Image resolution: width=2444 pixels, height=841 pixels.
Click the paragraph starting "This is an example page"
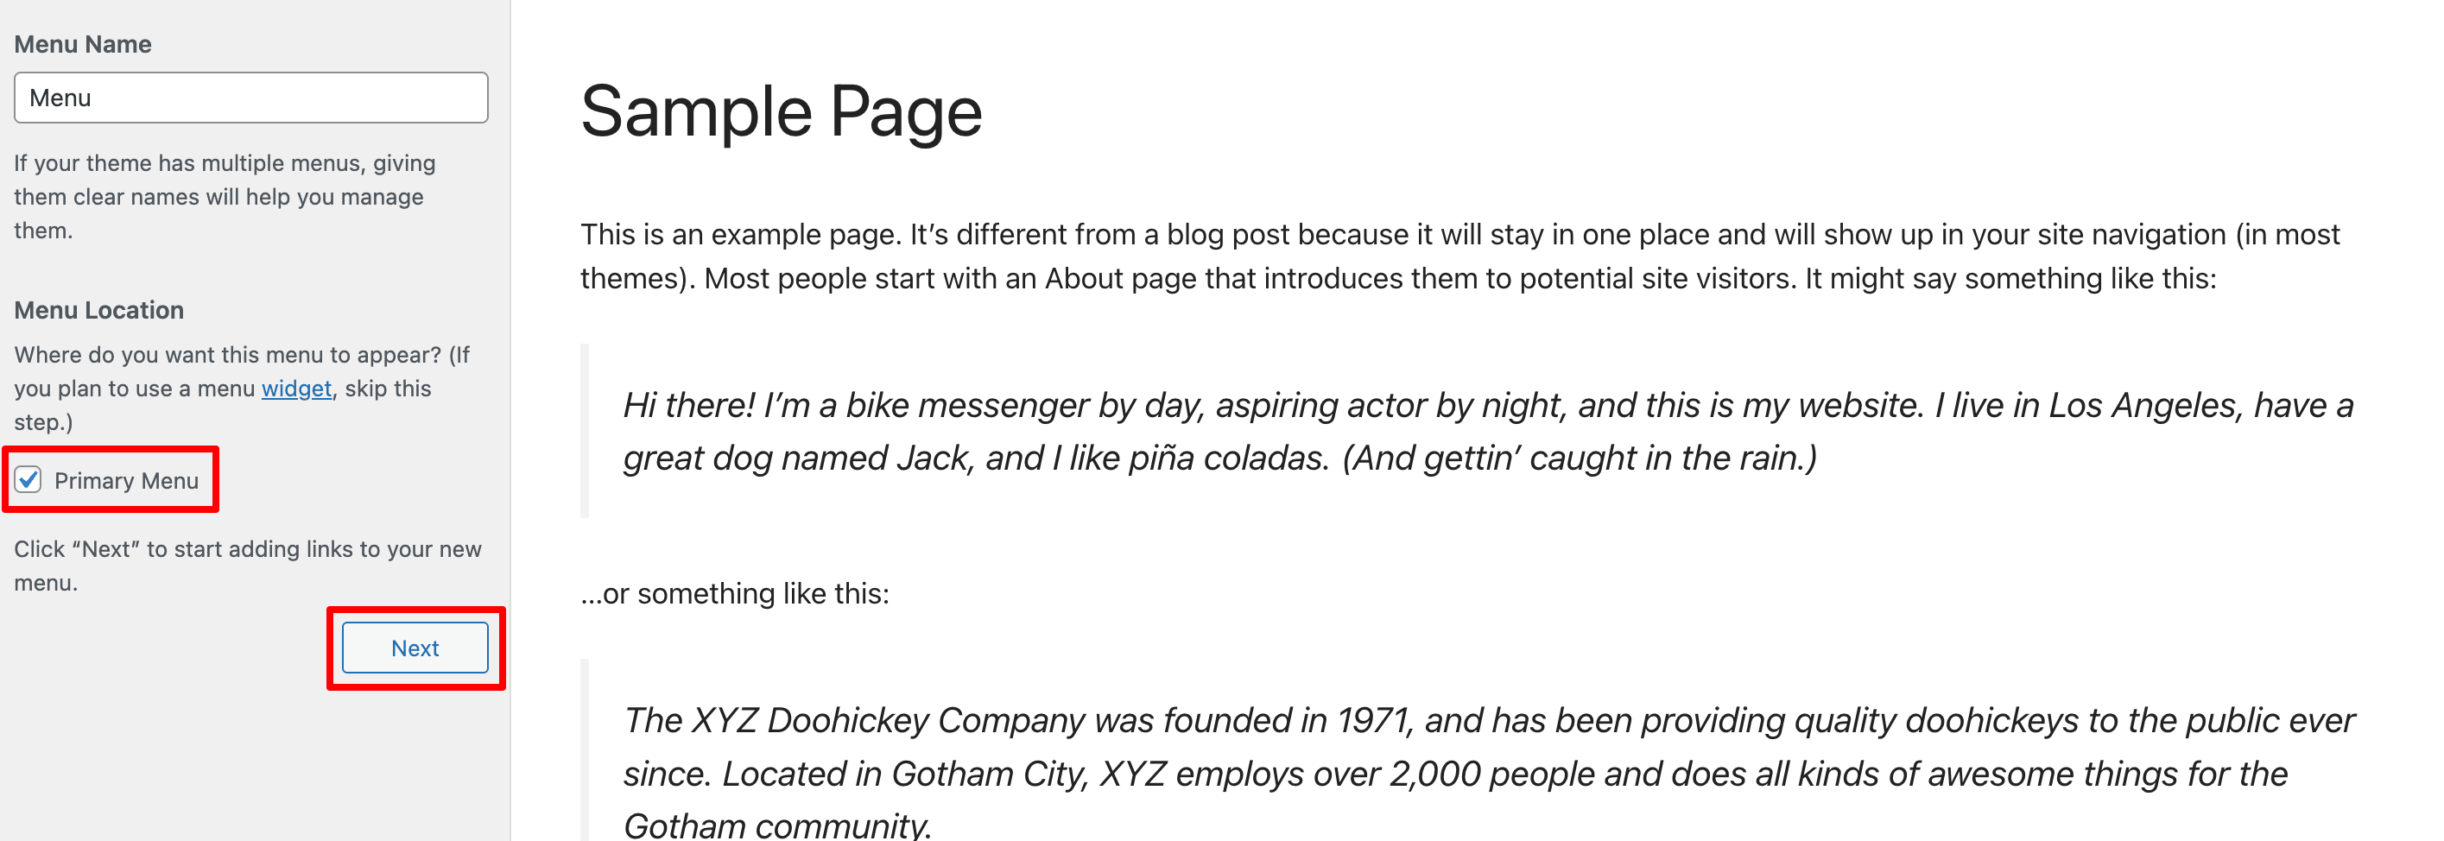pos(1459,256)
